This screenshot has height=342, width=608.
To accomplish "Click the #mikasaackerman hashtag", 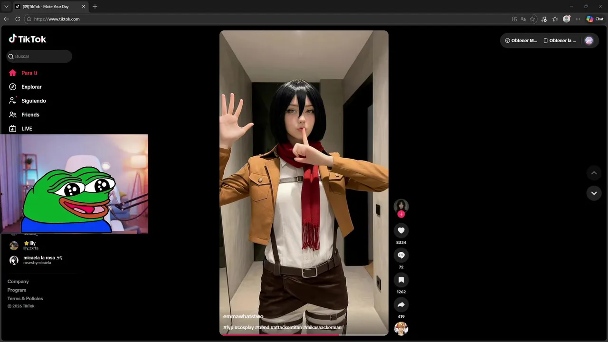I will coord(322,327).
